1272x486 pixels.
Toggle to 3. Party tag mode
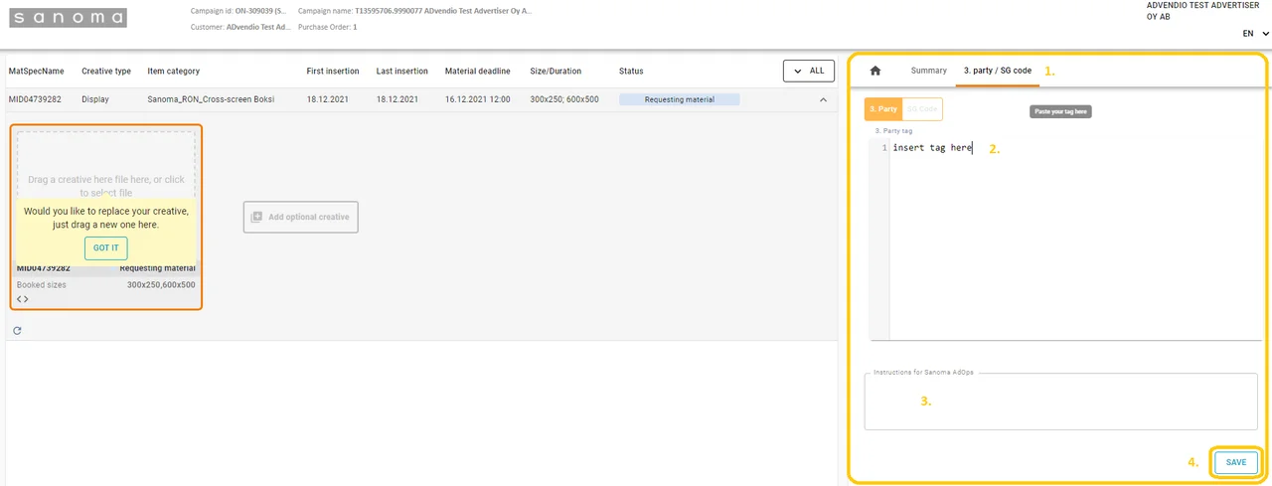[x=883, y=109]
